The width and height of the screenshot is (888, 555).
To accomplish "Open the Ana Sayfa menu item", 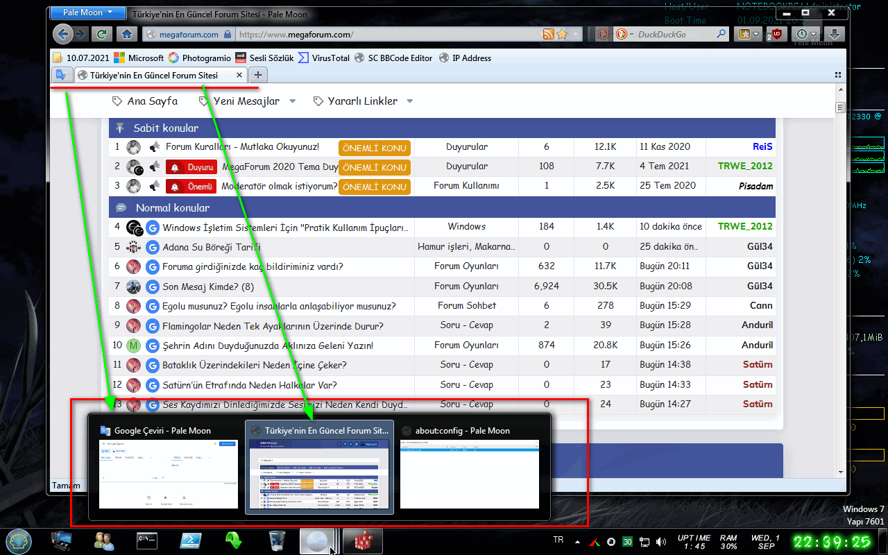I will 145,101.
